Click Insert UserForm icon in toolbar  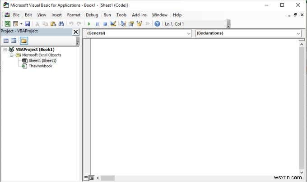pos(15,24)
